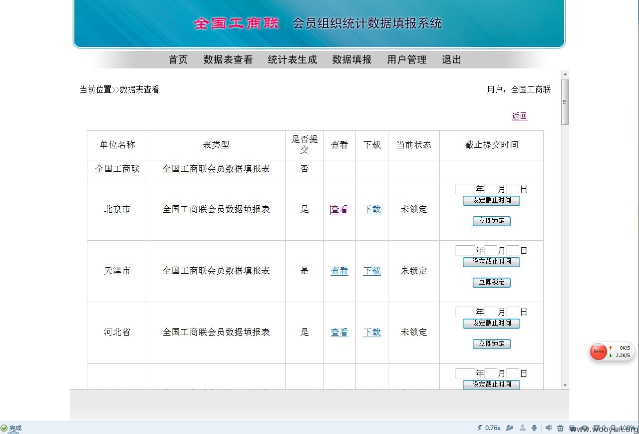Click the 北京市 unit name cell
The image size is (639, 434).
click(x=117, y=210)
